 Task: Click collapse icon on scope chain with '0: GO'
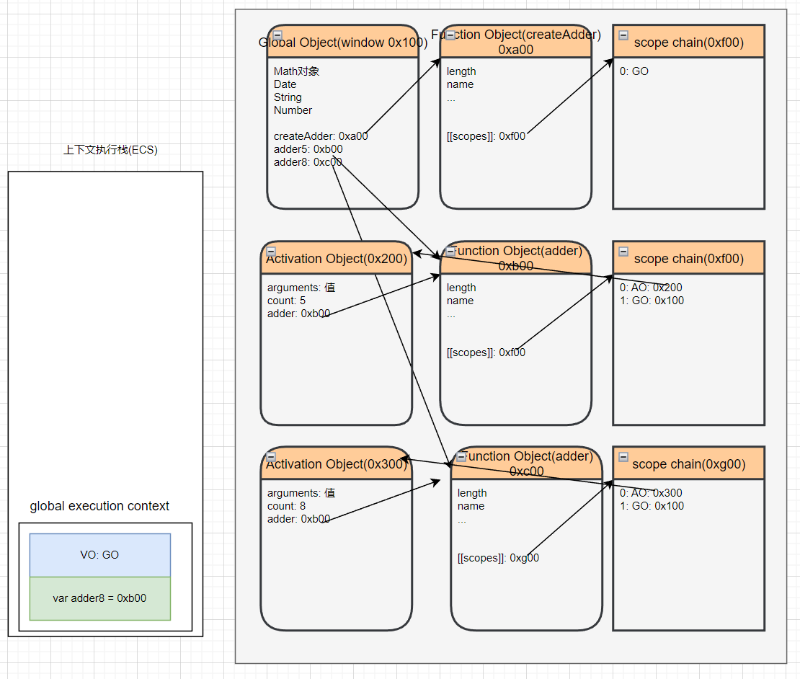(623, 35)
